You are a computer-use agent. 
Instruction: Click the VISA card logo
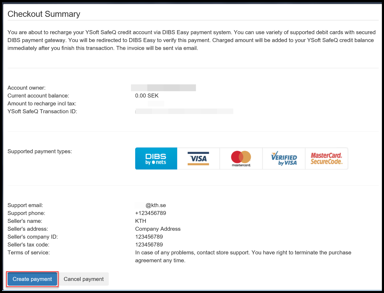tap(198, 158)
